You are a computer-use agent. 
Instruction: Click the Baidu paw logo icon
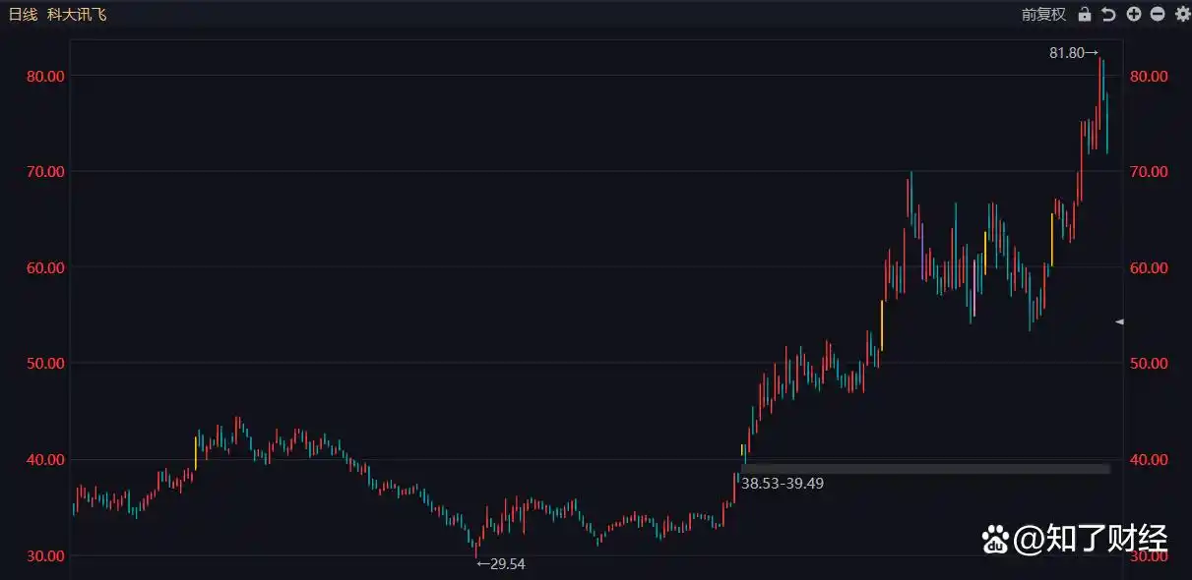pyautogui.click(x=996, y=539)
